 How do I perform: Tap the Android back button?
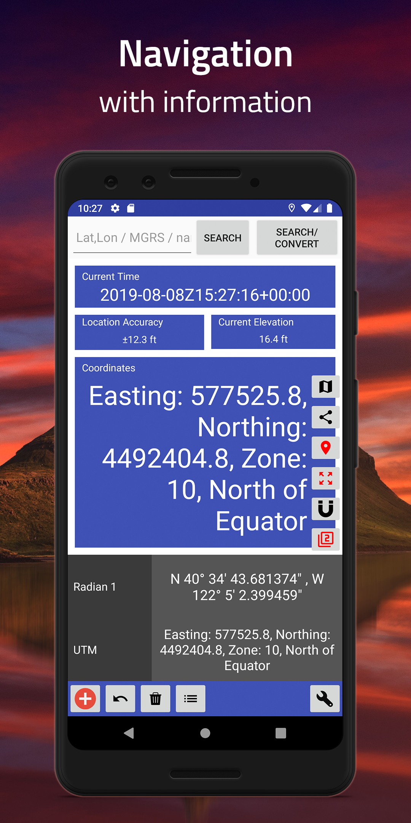(129, 733)
